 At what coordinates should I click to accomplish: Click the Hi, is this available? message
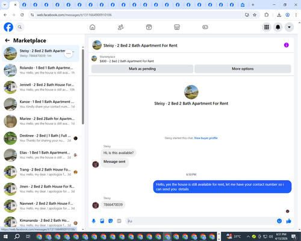tap(119, 153)
